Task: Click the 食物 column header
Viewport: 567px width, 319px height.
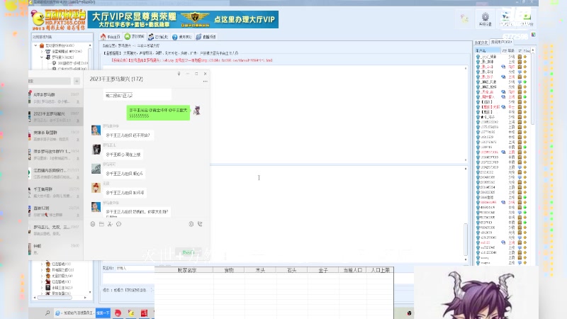Action: 229,270
